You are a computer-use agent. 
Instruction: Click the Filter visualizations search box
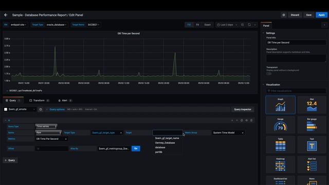(x=296, y=91)
